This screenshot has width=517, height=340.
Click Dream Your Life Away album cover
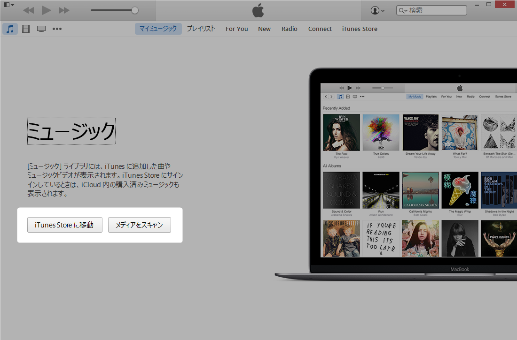click(x=420, y=133)
